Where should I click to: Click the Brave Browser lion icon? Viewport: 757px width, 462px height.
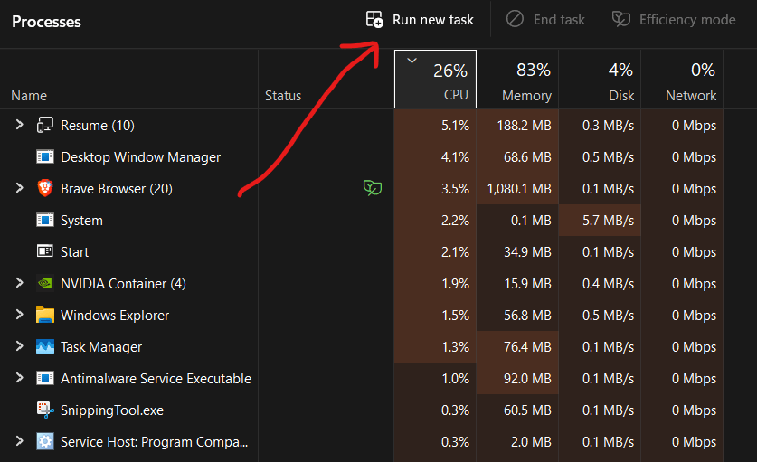[x=45, y=188]
